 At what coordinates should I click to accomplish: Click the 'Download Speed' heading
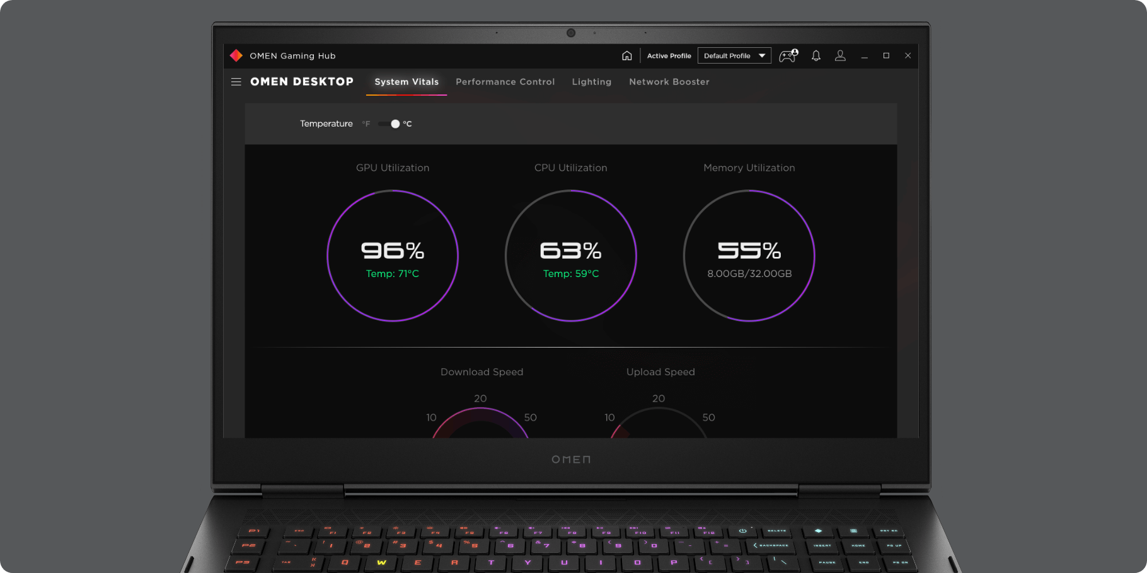pyautogui.click(x=482, y=372)
